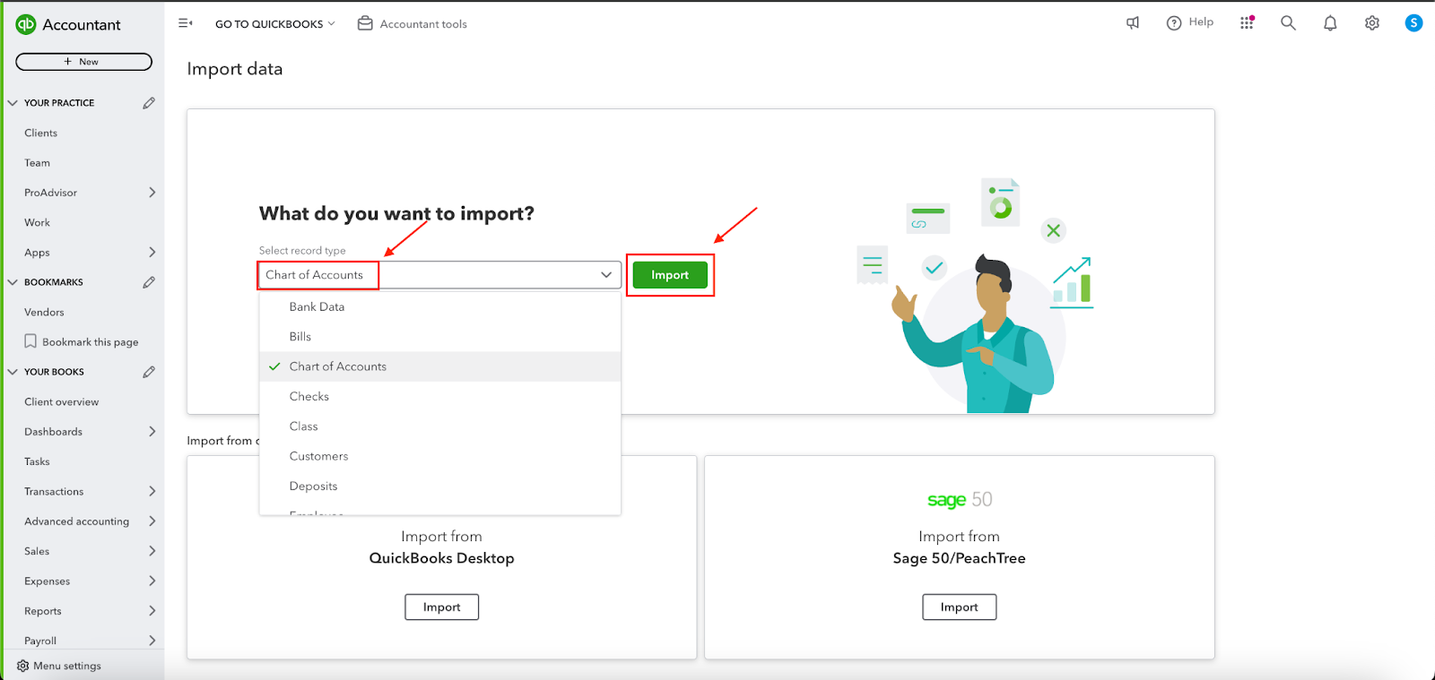Select Deposits from the record type list
Screen dimensions: 1435x680
click(440, 486)
